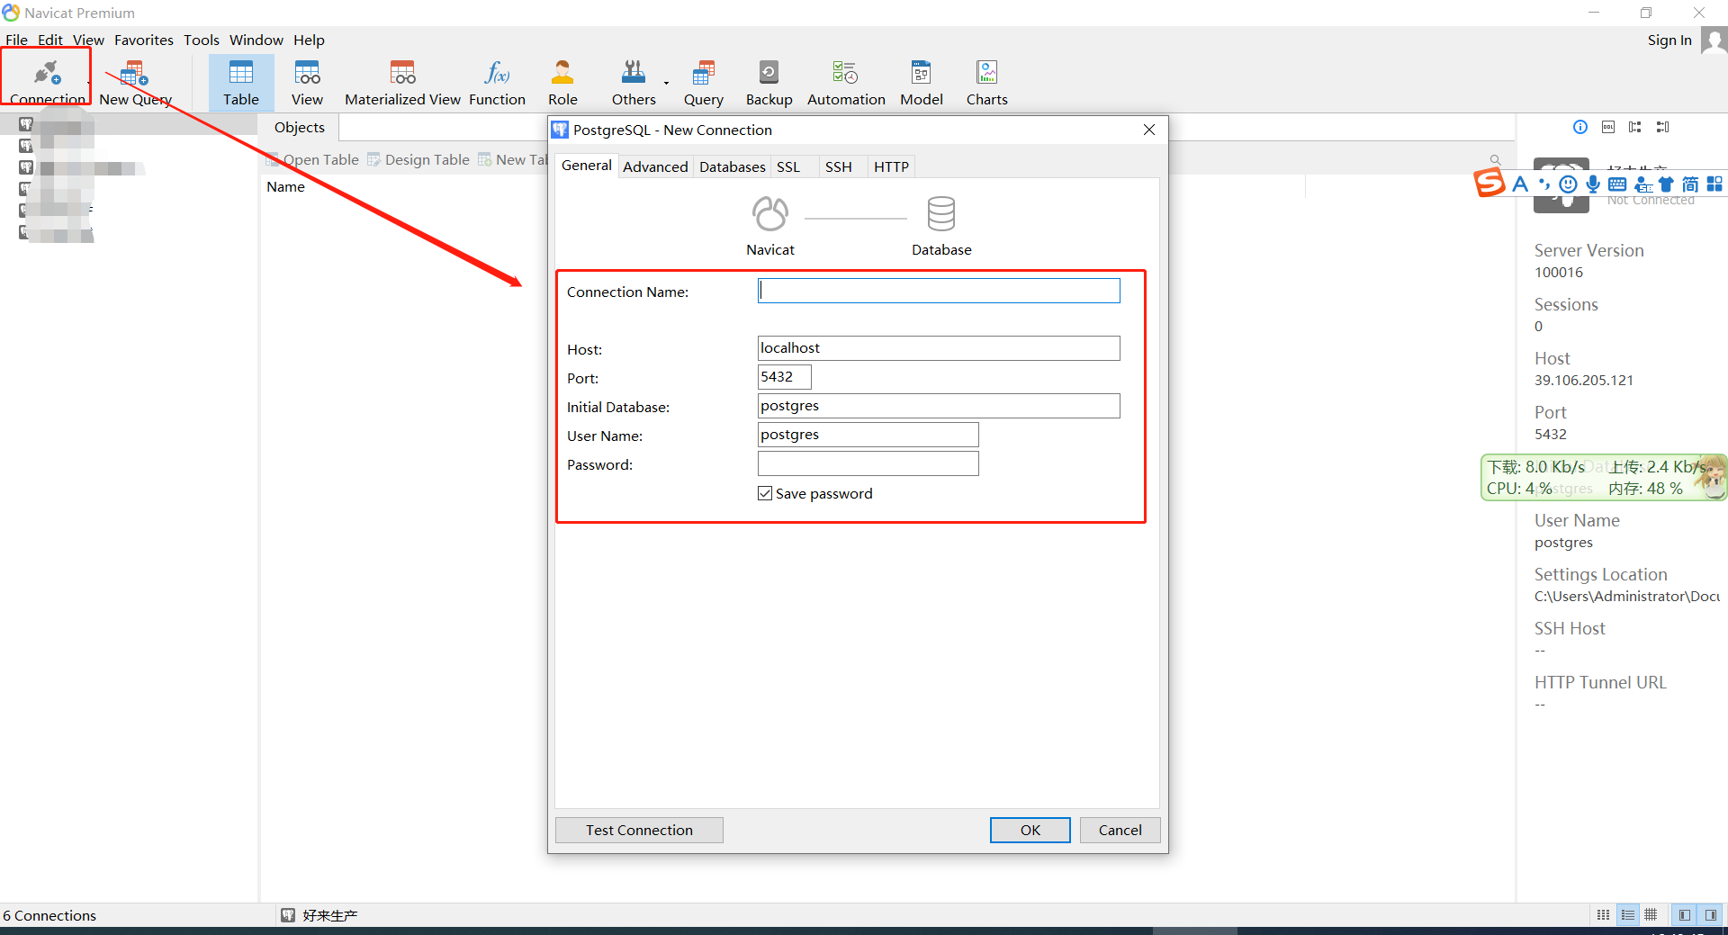Focus the Password input field
This screenshot has height=935, width=1728.
(868, 463)
